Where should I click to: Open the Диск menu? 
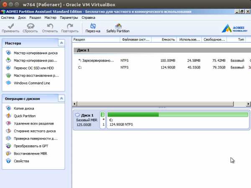(x=22, y=18)
